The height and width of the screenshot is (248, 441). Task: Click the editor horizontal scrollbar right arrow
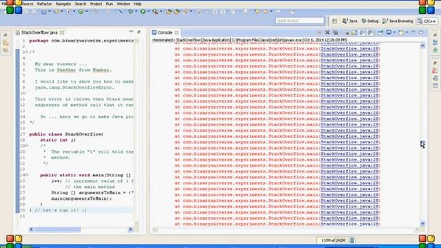click(x=130, y=229)
